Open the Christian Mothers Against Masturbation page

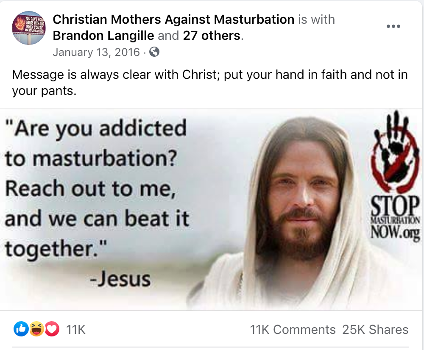click(x=173, y=19)
